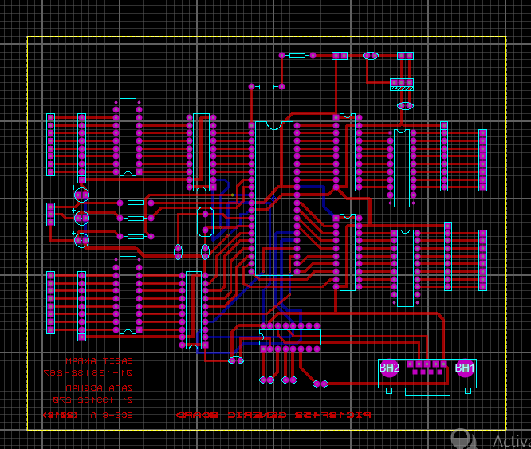The width and height of the screenshot is (531, 449).
Task: Select the narrow DIP left of PIC, lower
Action: click(194, 310)
